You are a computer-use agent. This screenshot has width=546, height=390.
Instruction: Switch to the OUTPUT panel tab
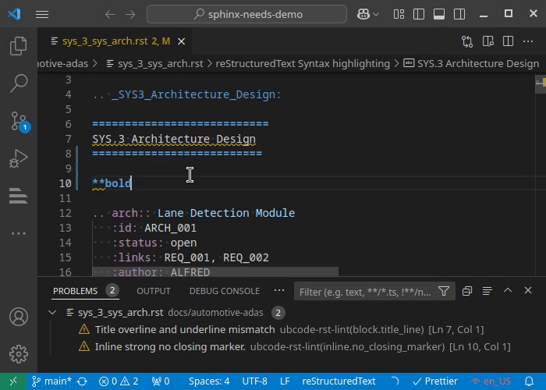tap(153, 291)
